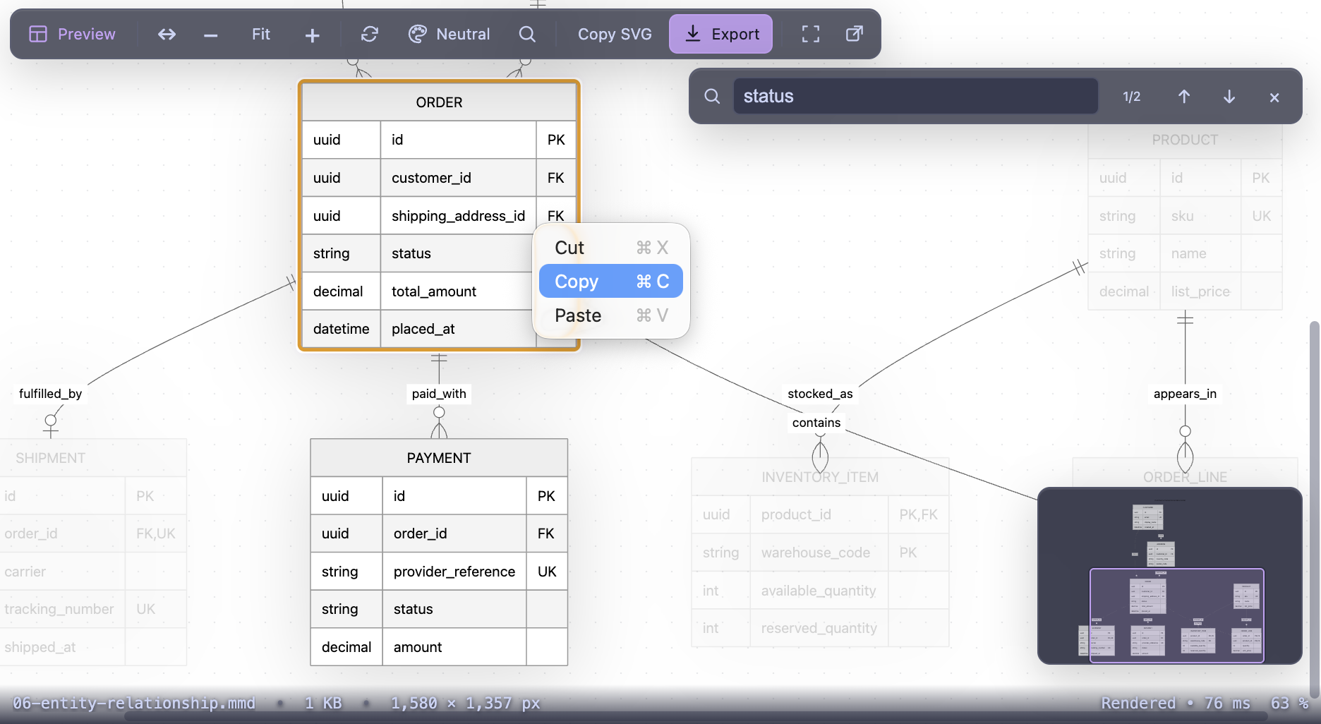Click the Fit zoom button
The width and height of the screenshot is (1321, 724).
pos(260,34)
